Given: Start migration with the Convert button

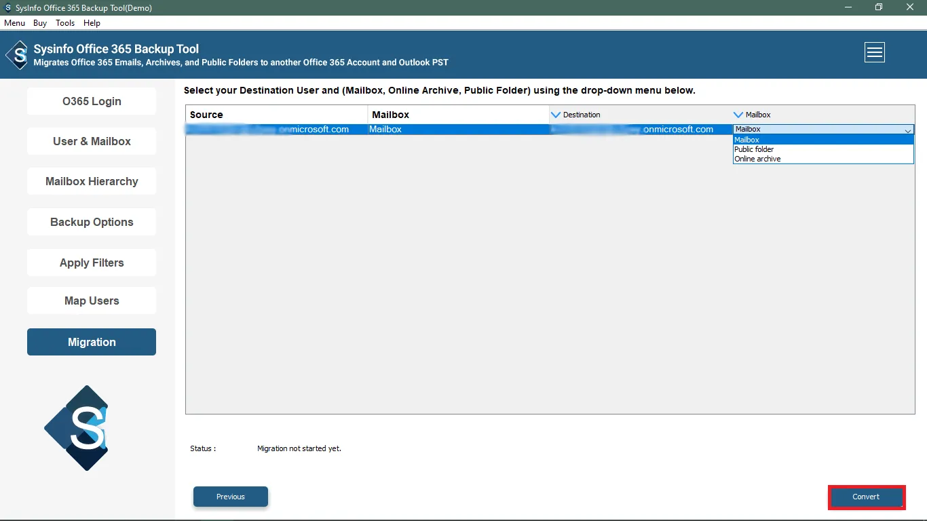Looking at the screenshot, I should 866,497.
